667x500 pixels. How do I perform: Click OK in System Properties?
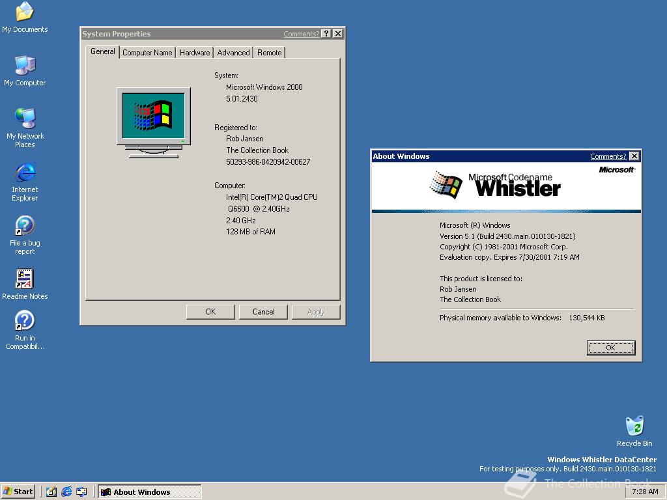tap(210, 312)
